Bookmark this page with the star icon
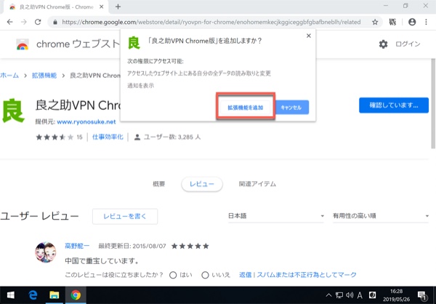436x304 pixels. pyautogui.click(x=375, y=22)
